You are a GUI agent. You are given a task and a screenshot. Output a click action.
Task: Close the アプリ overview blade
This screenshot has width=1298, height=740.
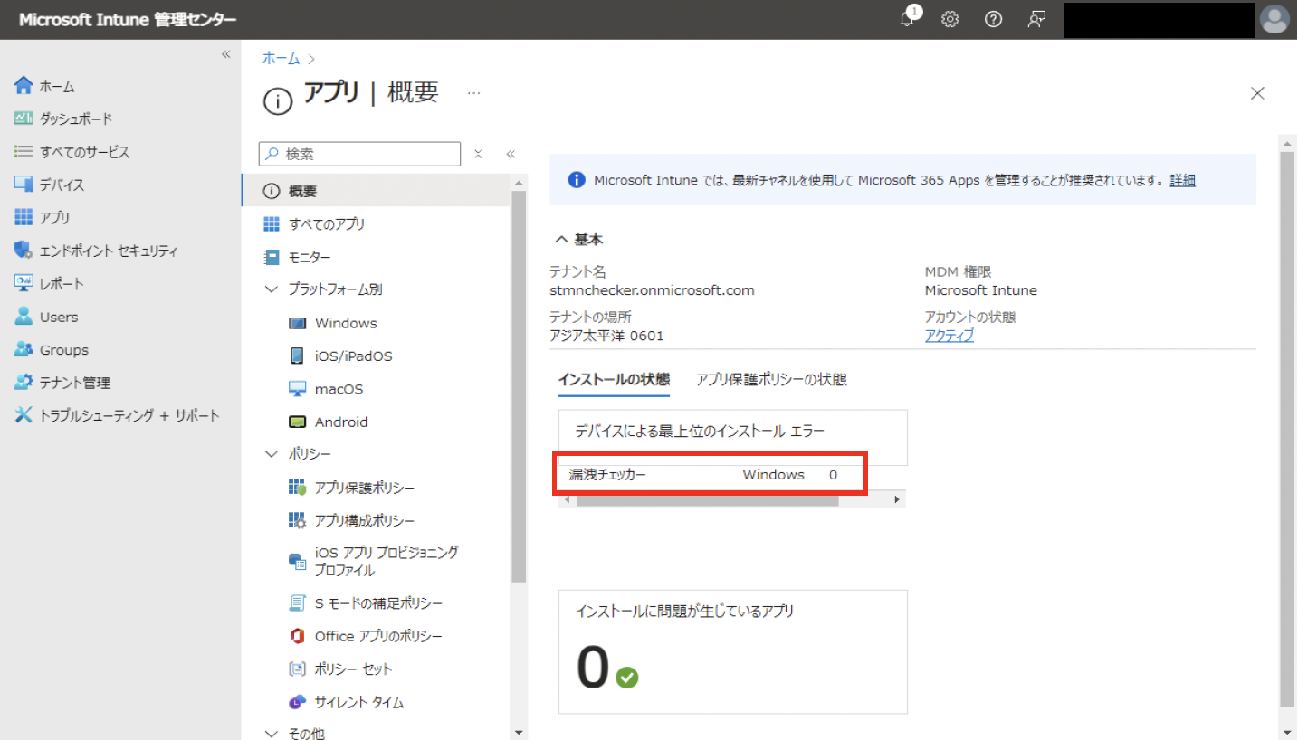(1257, 93)
